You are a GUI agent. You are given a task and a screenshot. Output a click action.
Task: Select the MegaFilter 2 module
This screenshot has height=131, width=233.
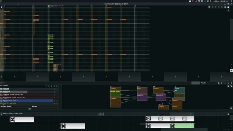click(161, 98)
